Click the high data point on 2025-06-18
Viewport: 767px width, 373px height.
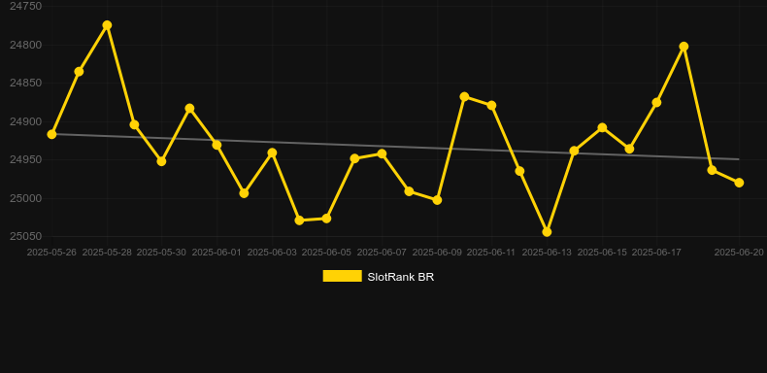684,47
